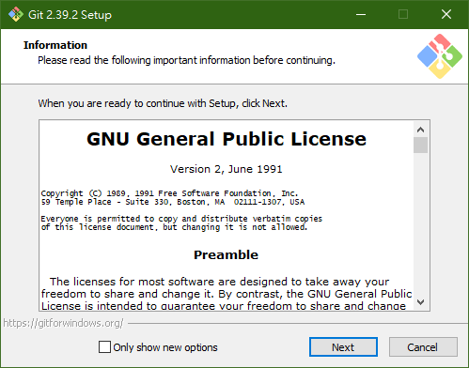Image resolution: width=469 pixels, height=368 pixels.
Task: Enable the Only show new options checkbox
Action: pos(104,347)
